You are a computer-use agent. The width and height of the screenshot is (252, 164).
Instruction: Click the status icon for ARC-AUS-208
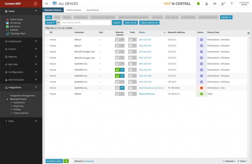point(201,76)
